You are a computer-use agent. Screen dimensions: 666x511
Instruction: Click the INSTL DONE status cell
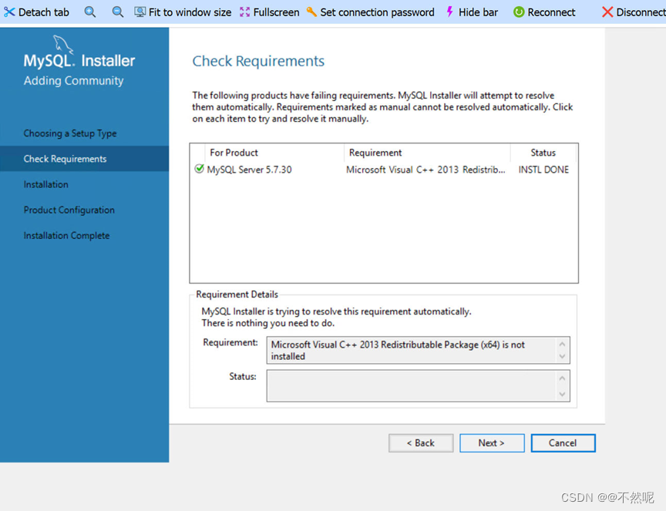[543, 170]
